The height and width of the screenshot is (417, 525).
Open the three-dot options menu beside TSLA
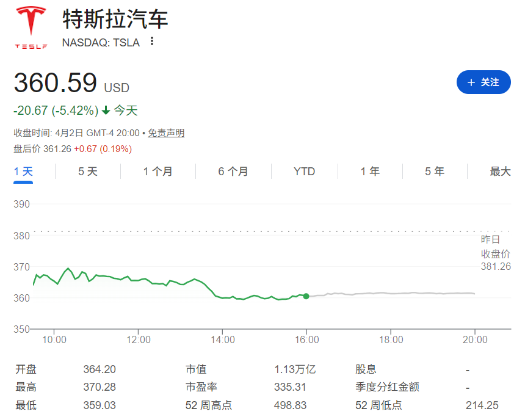(151, 42)
